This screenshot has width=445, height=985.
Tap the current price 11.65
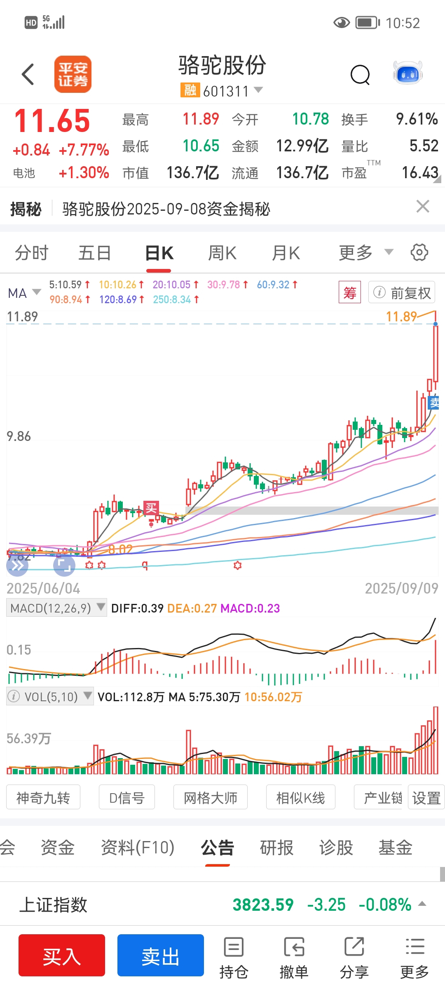pyautogui.click(x=52, y=121)
